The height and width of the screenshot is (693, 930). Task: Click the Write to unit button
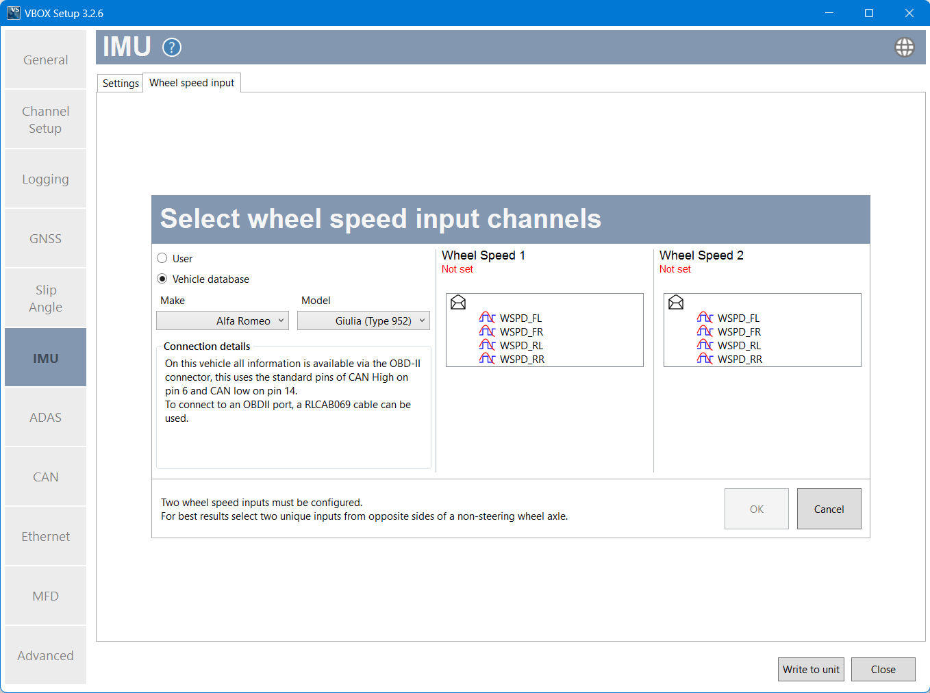[x=811, y=669]
